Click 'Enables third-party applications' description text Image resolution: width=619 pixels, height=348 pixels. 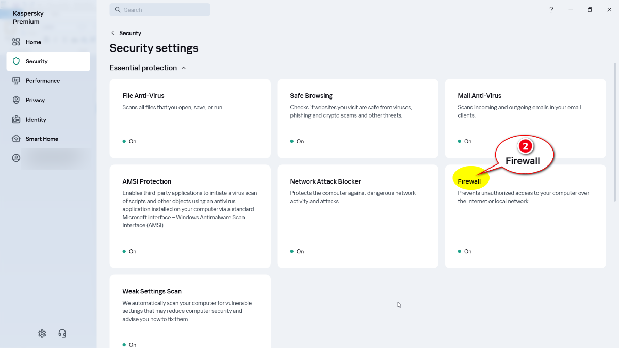click(x=190, y=209)
